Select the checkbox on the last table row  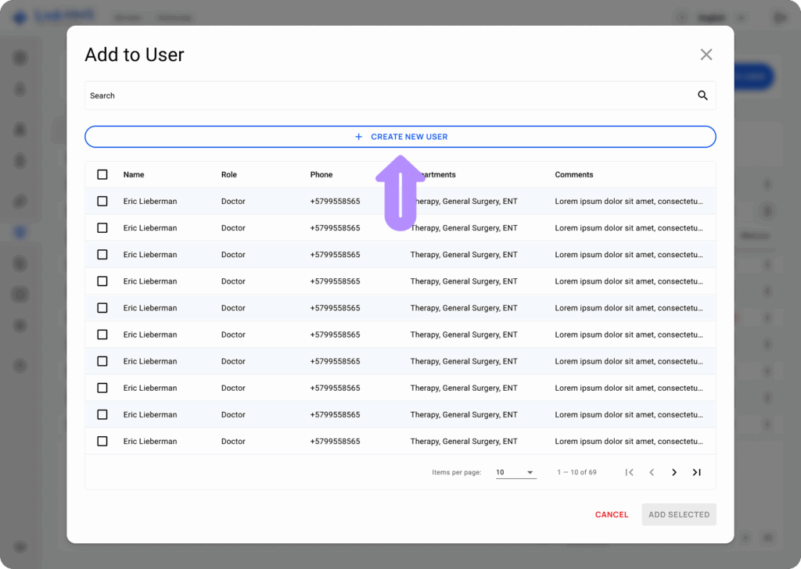click(x=102, y=441)
